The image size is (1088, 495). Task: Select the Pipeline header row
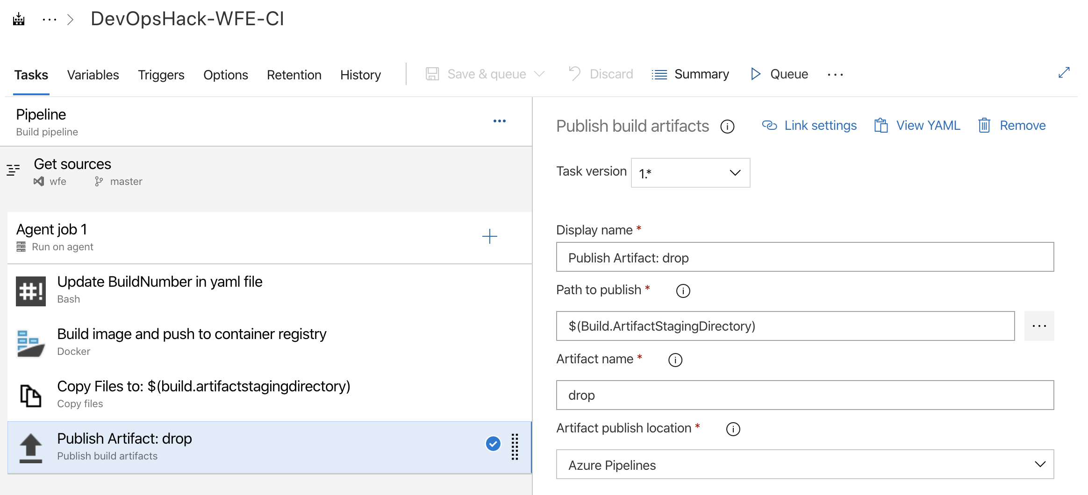266,122
